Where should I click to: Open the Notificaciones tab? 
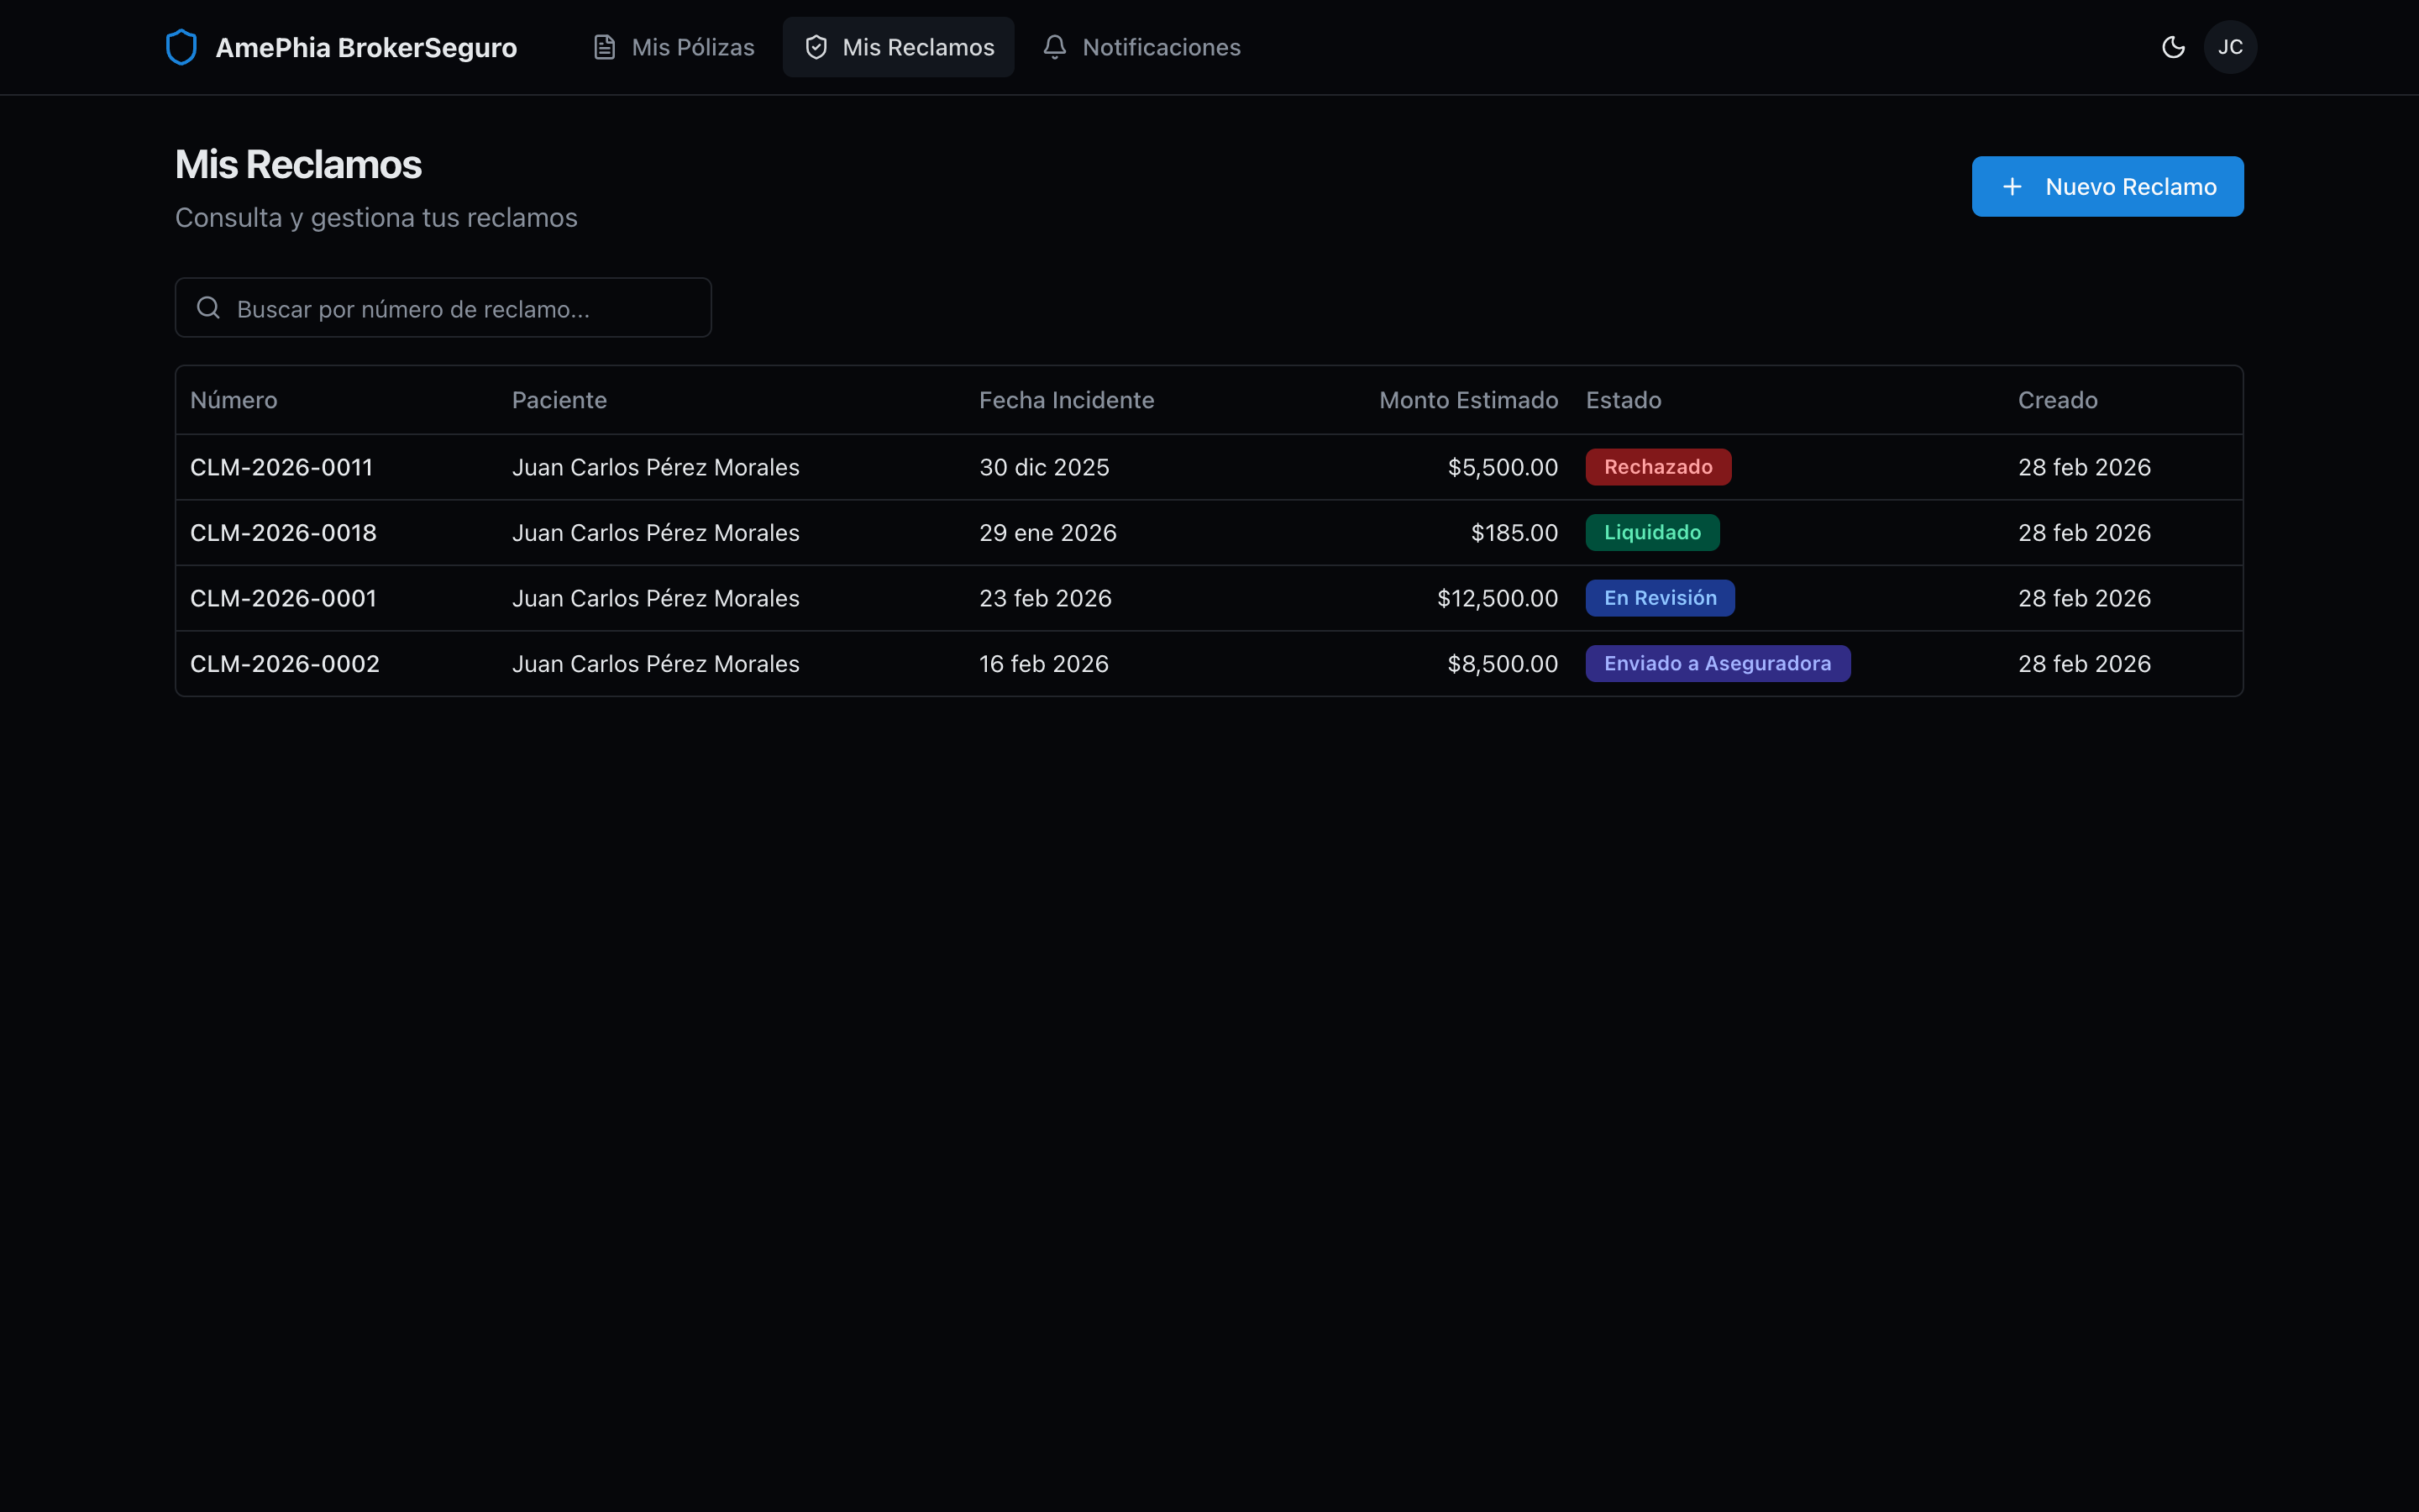tap(1141, 47)
